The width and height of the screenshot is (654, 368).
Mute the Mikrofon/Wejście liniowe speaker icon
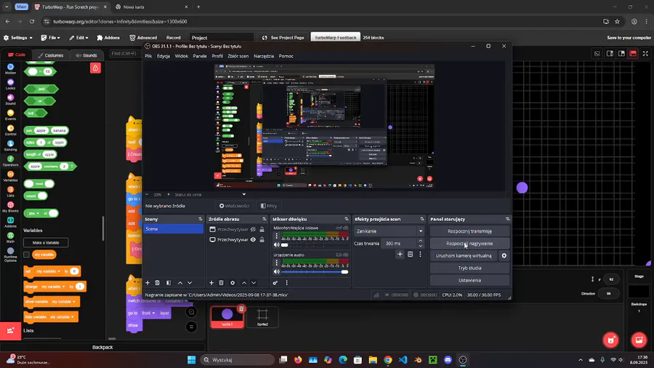tap(276, 245)
